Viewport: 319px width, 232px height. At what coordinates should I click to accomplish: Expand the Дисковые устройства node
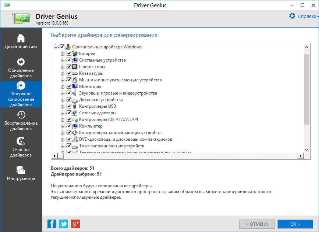coord(63,100)
